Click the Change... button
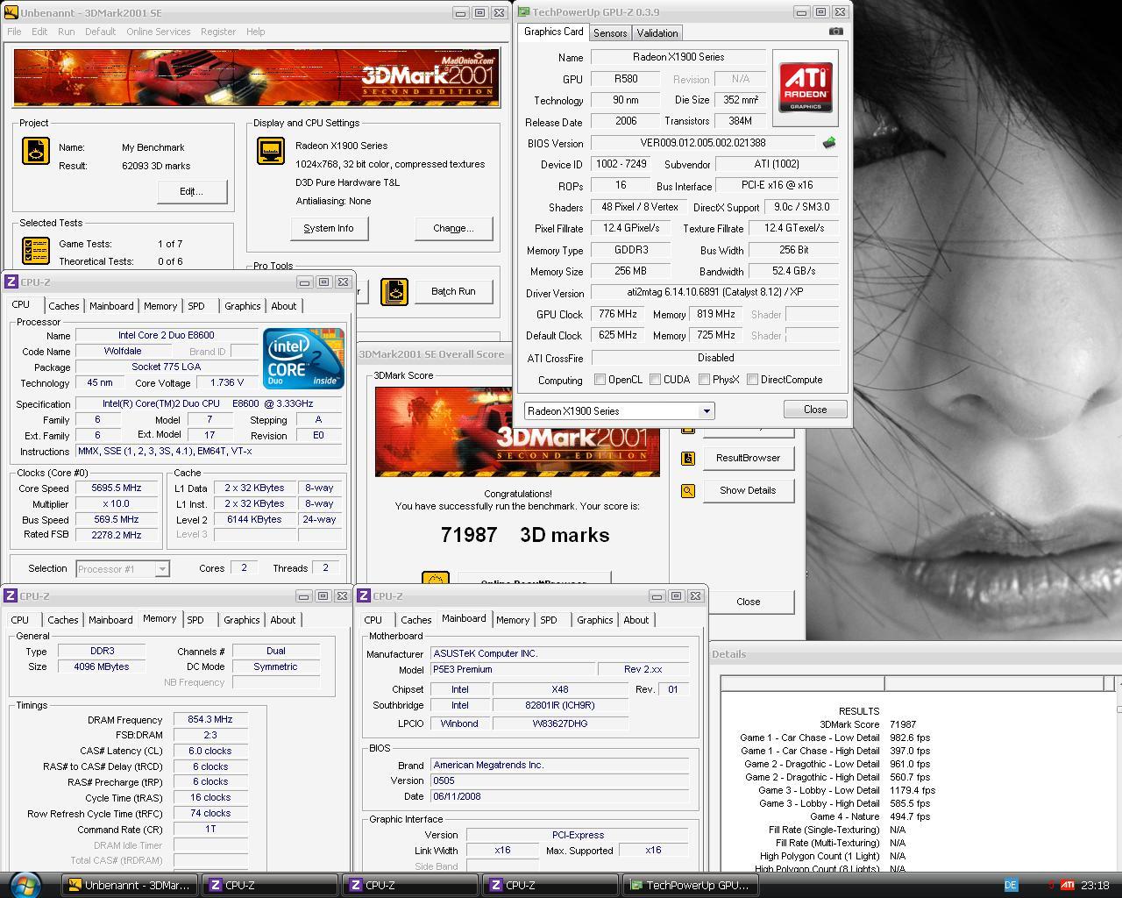Image resolution: width=1122 pixels, height=898 pixels. pos(453,228)
